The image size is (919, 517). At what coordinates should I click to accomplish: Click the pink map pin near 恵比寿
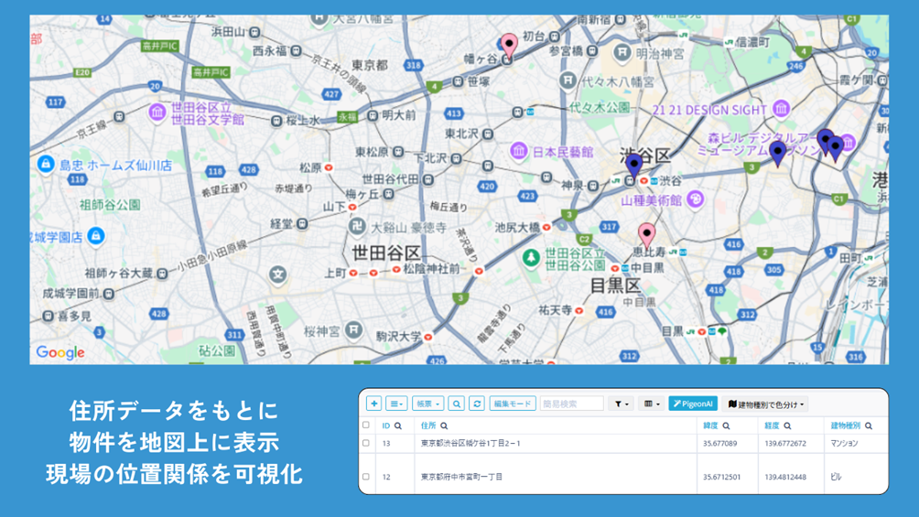(646, 236)
